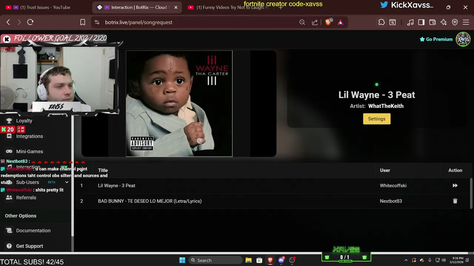Click the taskbar Search box

pyautogui.click(x=216, y=260)
